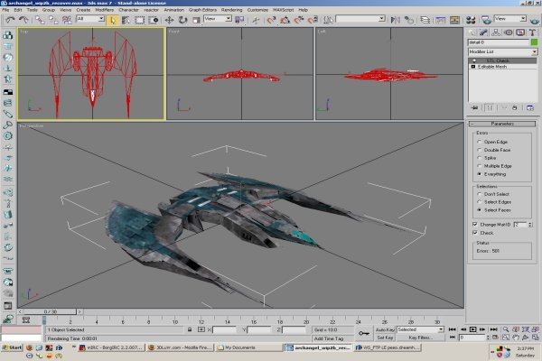Open the selection filter All dropdown

[x=90, y=19]
